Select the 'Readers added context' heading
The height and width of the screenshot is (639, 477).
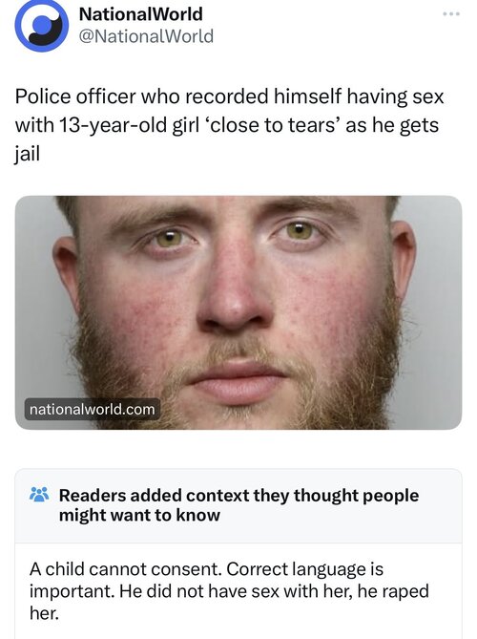pyautogui.click(x=238, y=505)
